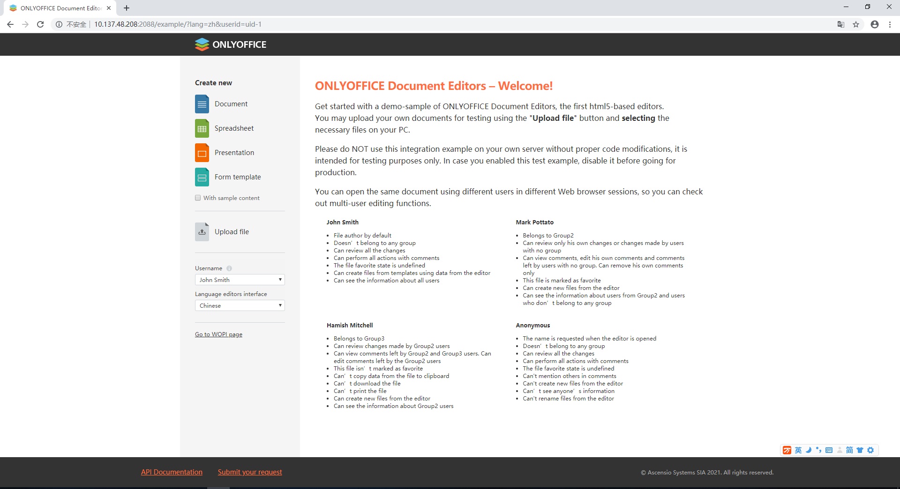Create a new Spreadsheet file
Image resolution: width=900 pixels, height=489 pixels.
click(225, 128)
